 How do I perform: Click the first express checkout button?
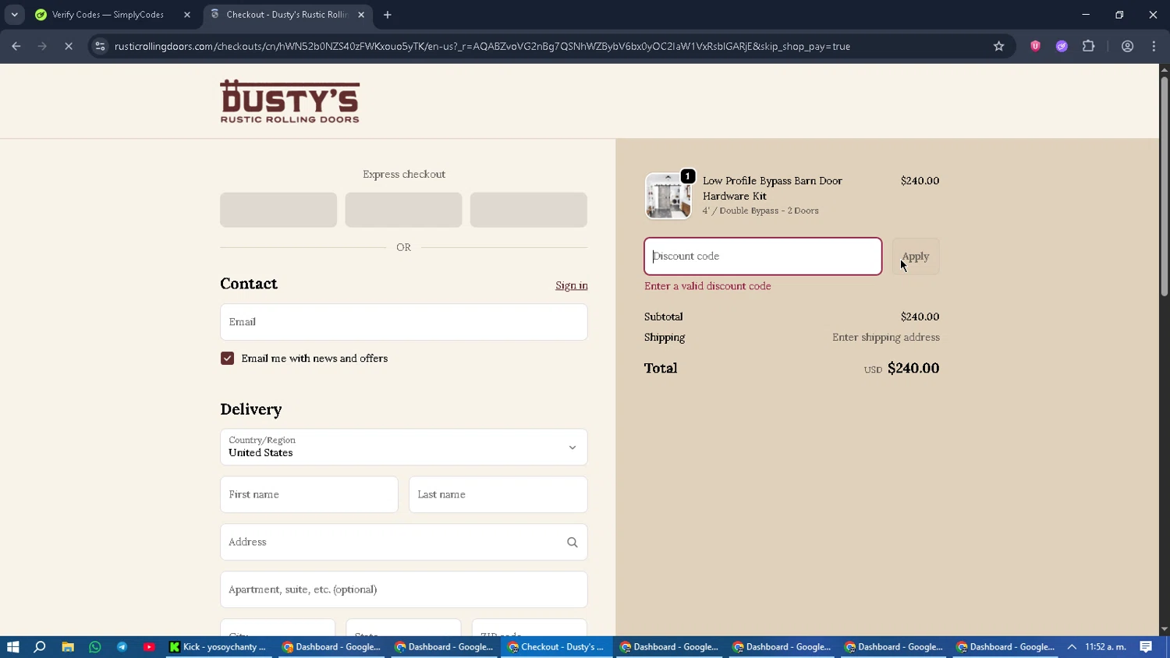point(278,210)
